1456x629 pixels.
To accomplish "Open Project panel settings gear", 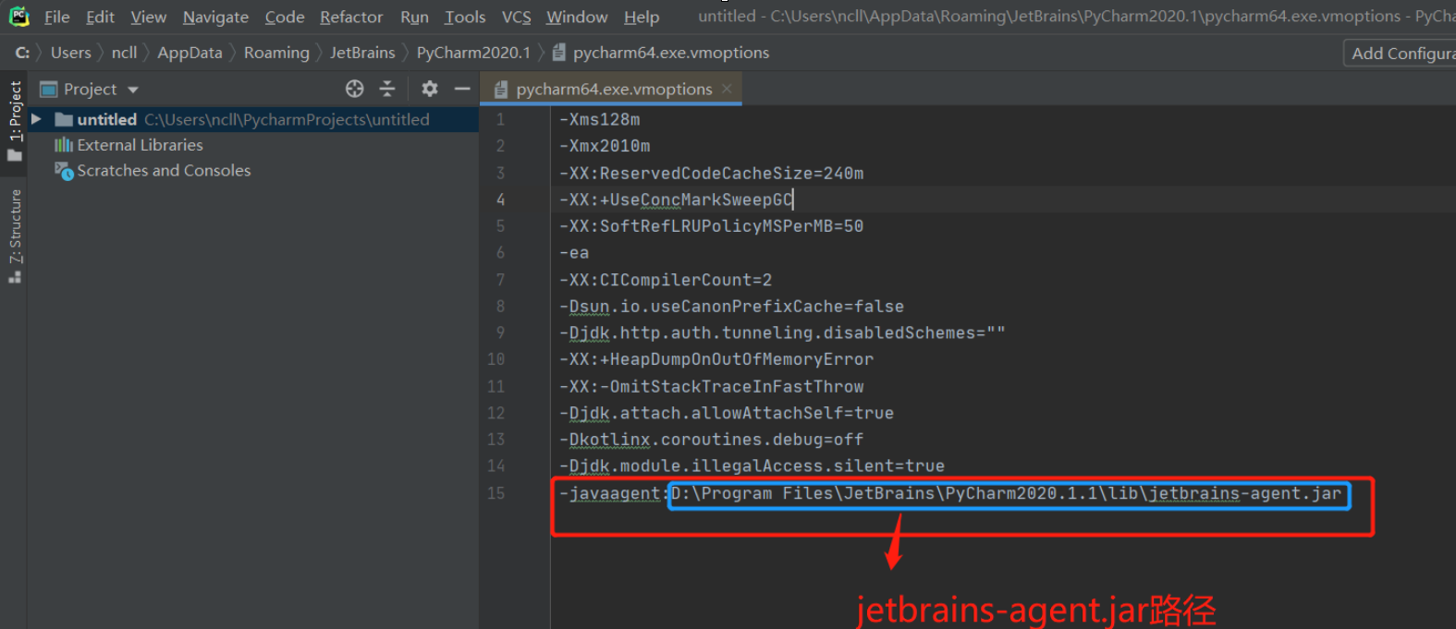I will [x=430, y=89].
